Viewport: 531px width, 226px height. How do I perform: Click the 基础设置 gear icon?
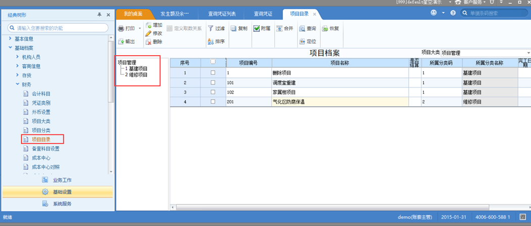45,192
